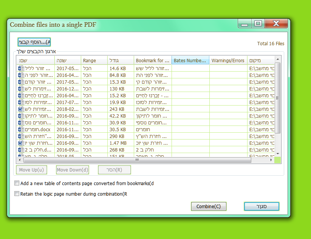Click the הסר(R) remove button
Image resolution: width=311 pixels, height=239 pixels.
[x=114, y=170]
